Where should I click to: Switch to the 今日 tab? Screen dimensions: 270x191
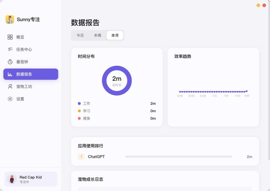pos(80,35)
